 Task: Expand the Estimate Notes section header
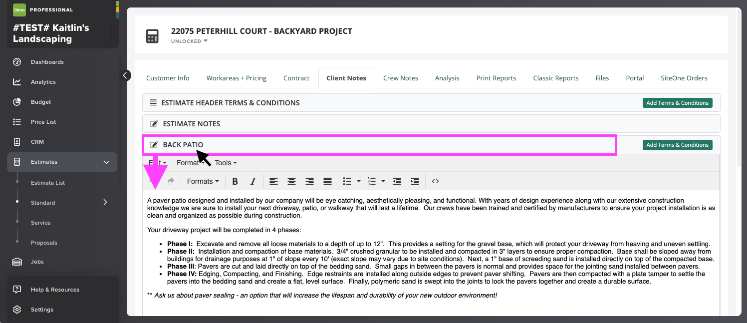[x=431, y=124]
